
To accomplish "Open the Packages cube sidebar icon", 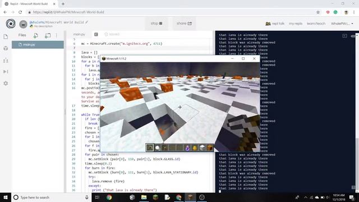I will [x=6, y=48].
